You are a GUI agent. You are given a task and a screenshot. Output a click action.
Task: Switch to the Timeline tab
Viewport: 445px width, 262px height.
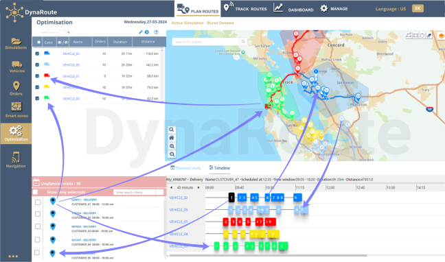220,168
